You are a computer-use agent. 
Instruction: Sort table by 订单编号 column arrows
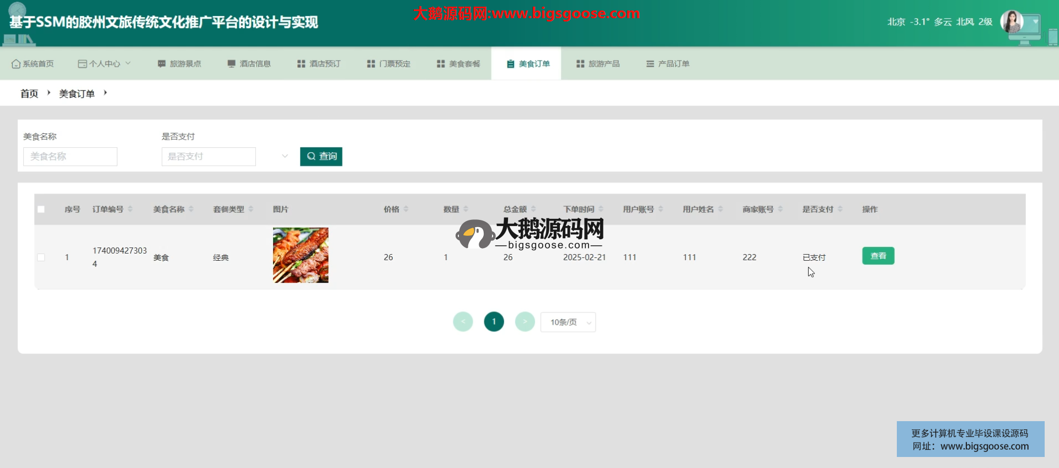pos(130,209)
